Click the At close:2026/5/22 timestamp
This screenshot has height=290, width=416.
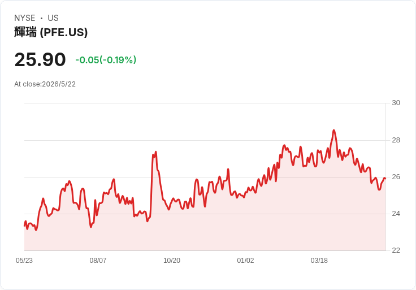tap(45, 84)
